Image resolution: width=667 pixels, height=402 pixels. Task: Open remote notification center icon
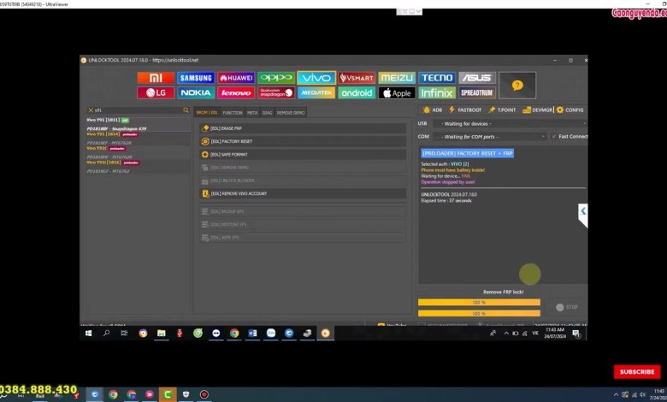pos(576,334)
